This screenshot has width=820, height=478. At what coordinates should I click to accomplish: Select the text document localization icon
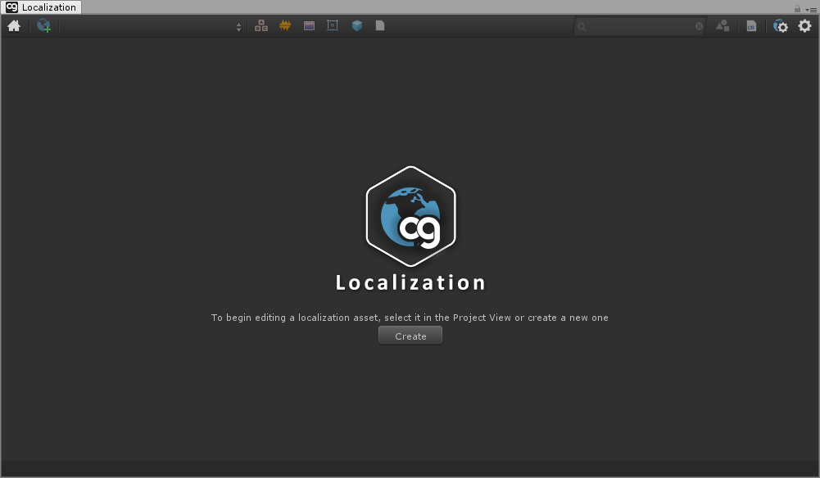click(x=379, y=25)
